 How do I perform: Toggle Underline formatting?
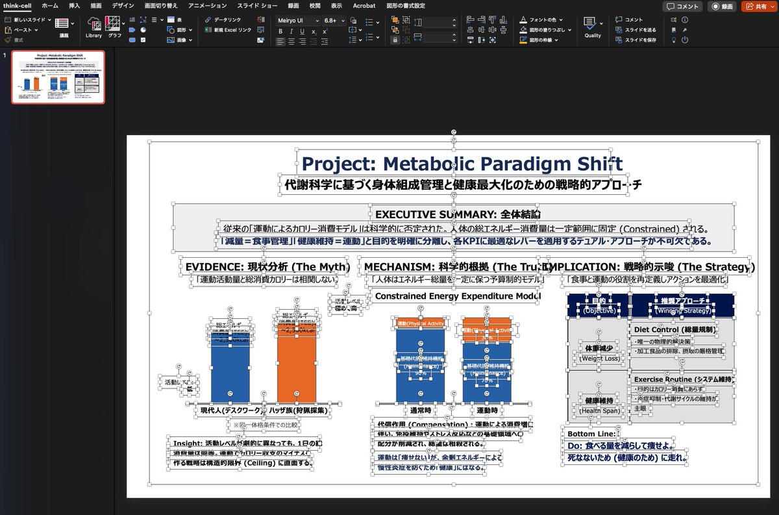click(302, 31)
